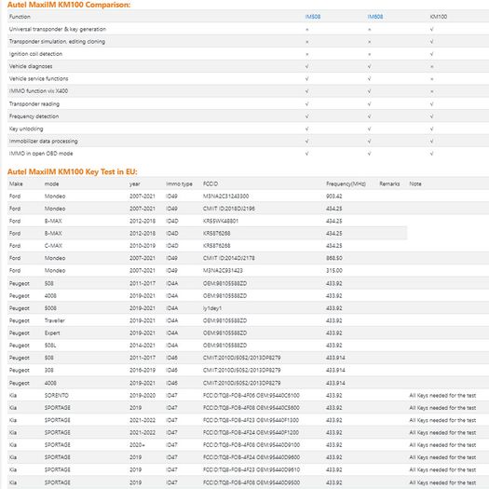Click the FCCID M3N-A2C31243300 cell
Screen dimensions: 489x489
pyautogui.click(x=225, y=197)
